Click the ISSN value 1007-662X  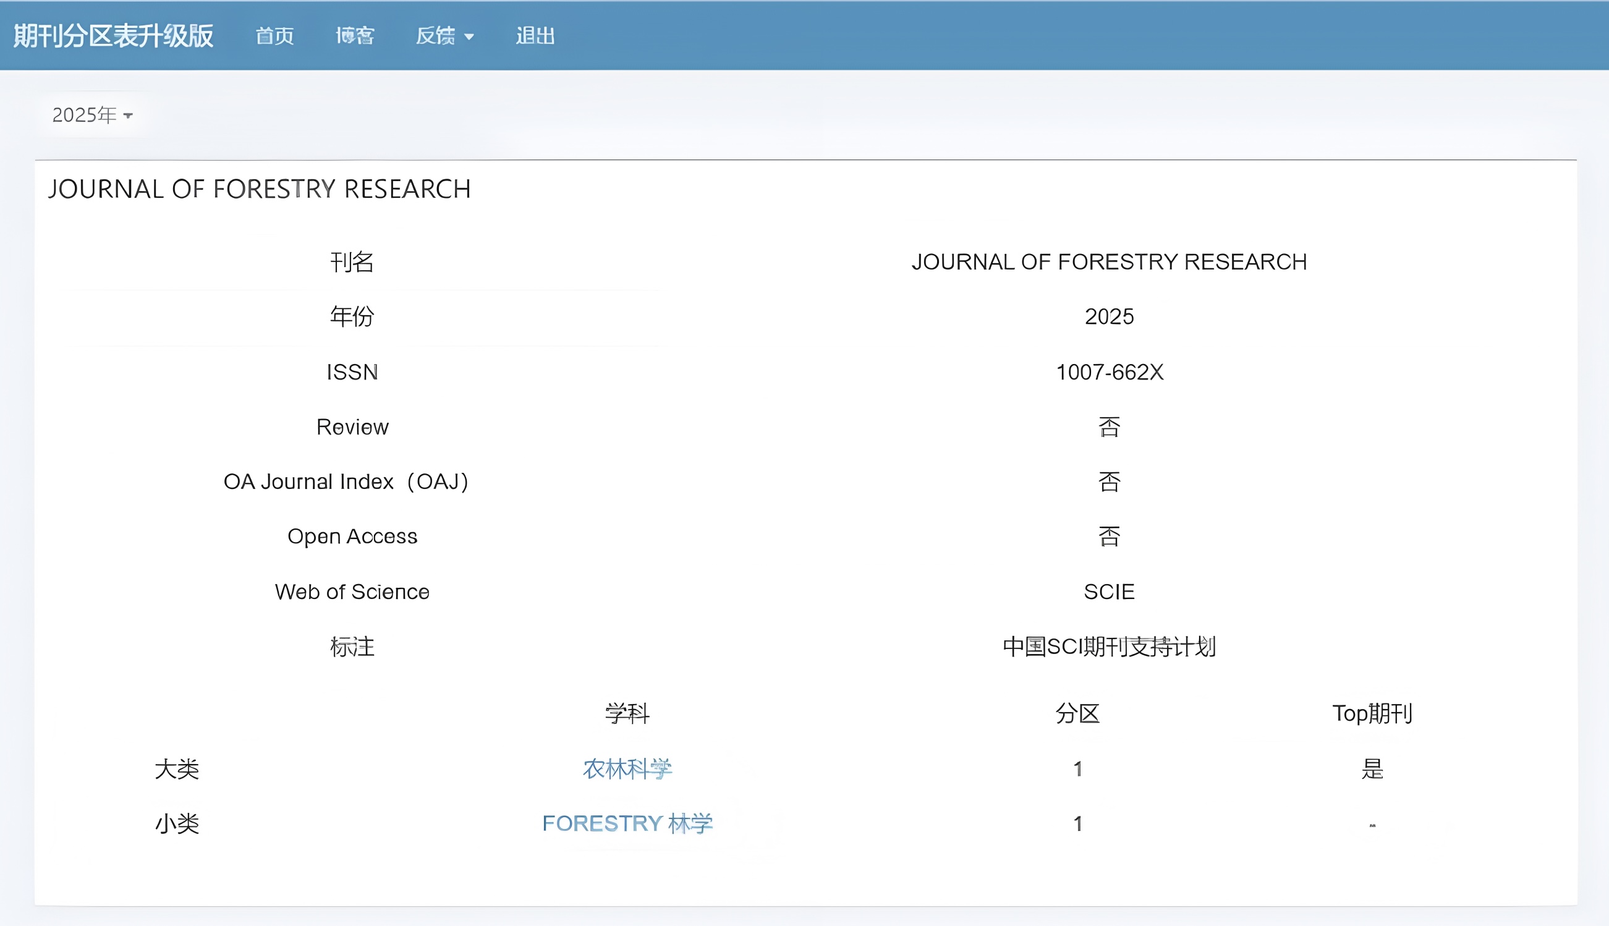click(x=1109, y=372)
